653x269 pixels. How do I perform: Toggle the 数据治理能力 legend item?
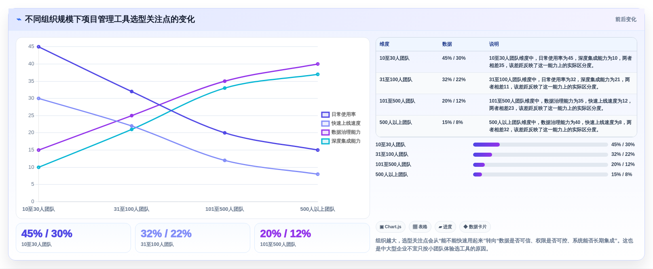[x=341, y=132]
